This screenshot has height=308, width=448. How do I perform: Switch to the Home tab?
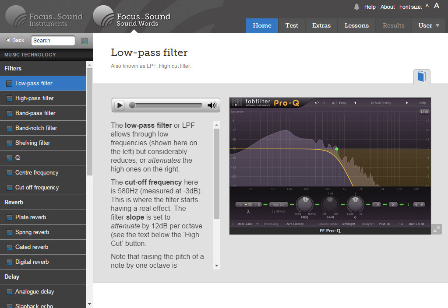(x=262, y=26)
